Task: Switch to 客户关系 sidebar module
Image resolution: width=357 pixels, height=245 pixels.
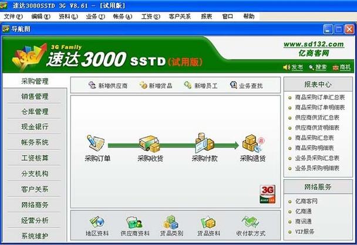Action: click(x=35, y=189)
